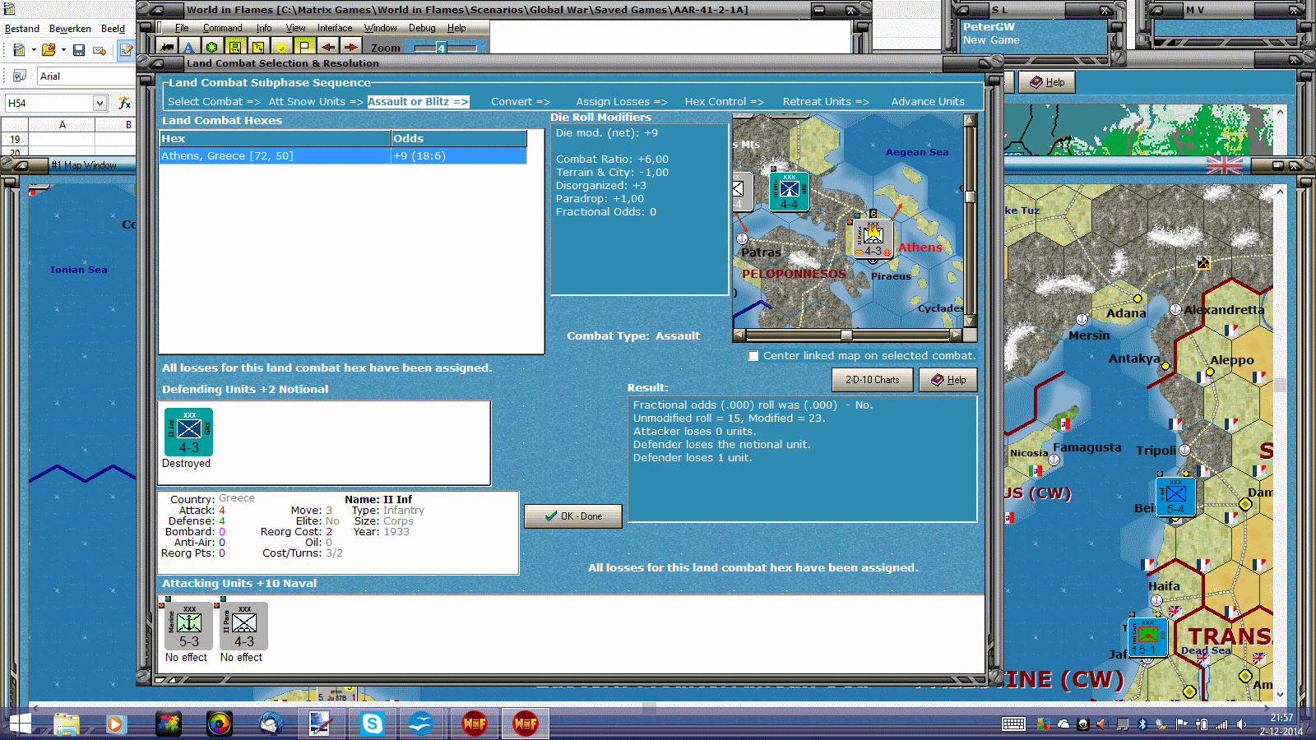Image resolution: width=1316 pixels, height=740 pixels.
Task: Click the red left arrow toolbar icon
Action: click(x=327, y=47)
